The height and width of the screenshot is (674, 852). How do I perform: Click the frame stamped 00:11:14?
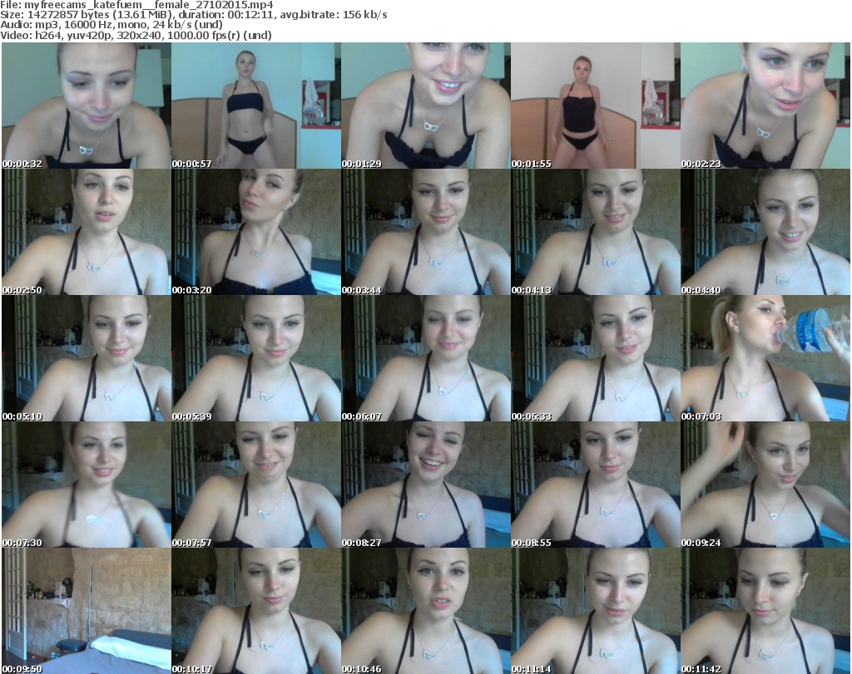596,611
